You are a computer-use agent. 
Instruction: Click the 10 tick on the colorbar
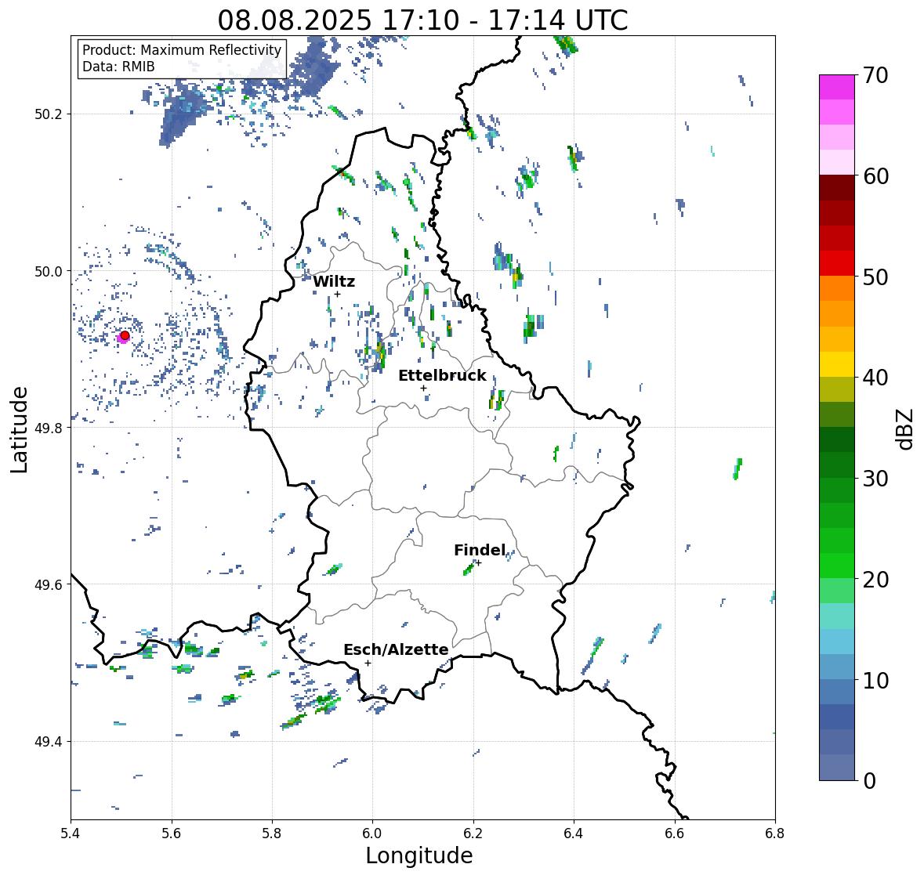875,680
